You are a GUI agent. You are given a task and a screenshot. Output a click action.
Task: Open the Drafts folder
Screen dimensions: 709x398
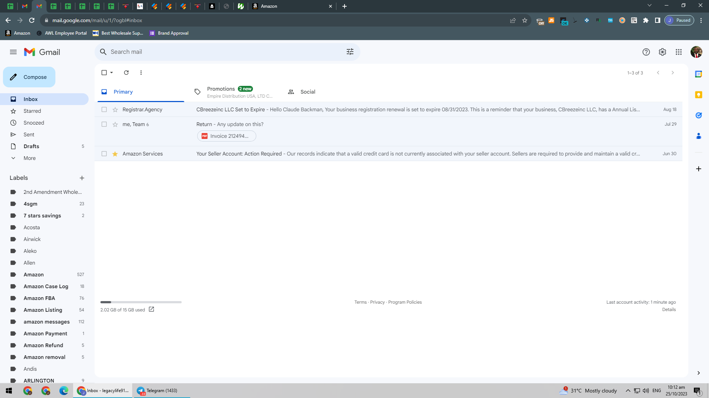(44, 146)
